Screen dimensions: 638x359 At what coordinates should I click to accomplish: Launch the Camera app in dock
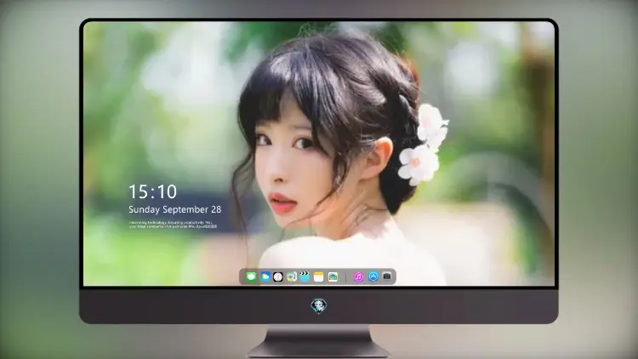pos(387,276)
